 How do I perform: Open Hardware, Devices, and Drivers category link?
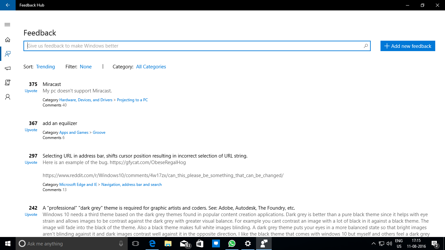[x=86, y=100]
